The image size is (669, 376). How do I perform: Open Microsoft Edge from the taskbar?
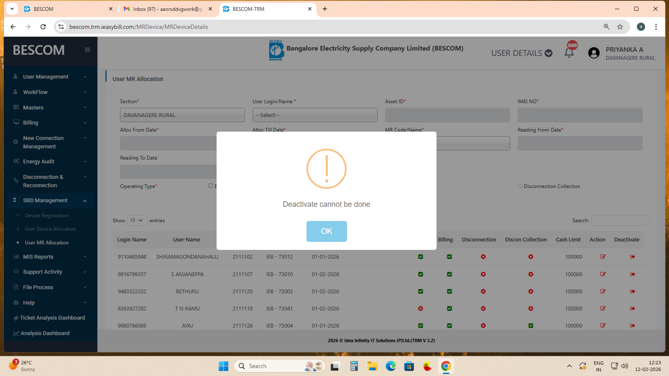391,366
